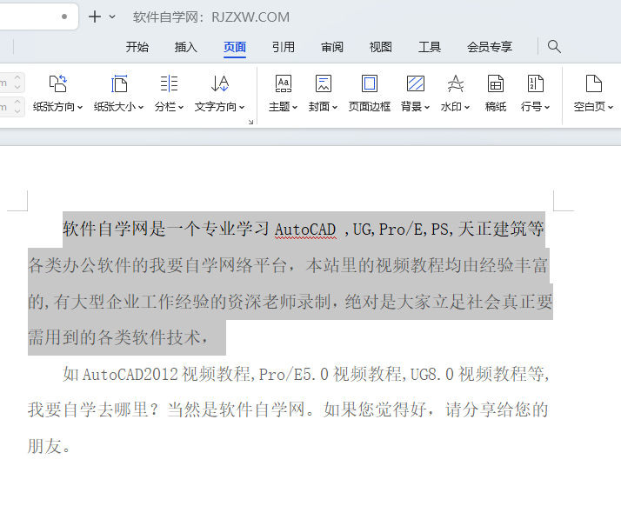Open the 工具 tab

(430, 47)
